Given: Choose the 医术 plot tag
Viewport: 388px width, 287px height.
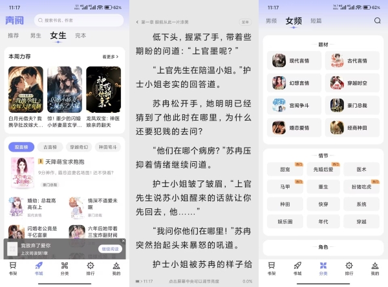Looking at the screenshot, I should [361, 169].
